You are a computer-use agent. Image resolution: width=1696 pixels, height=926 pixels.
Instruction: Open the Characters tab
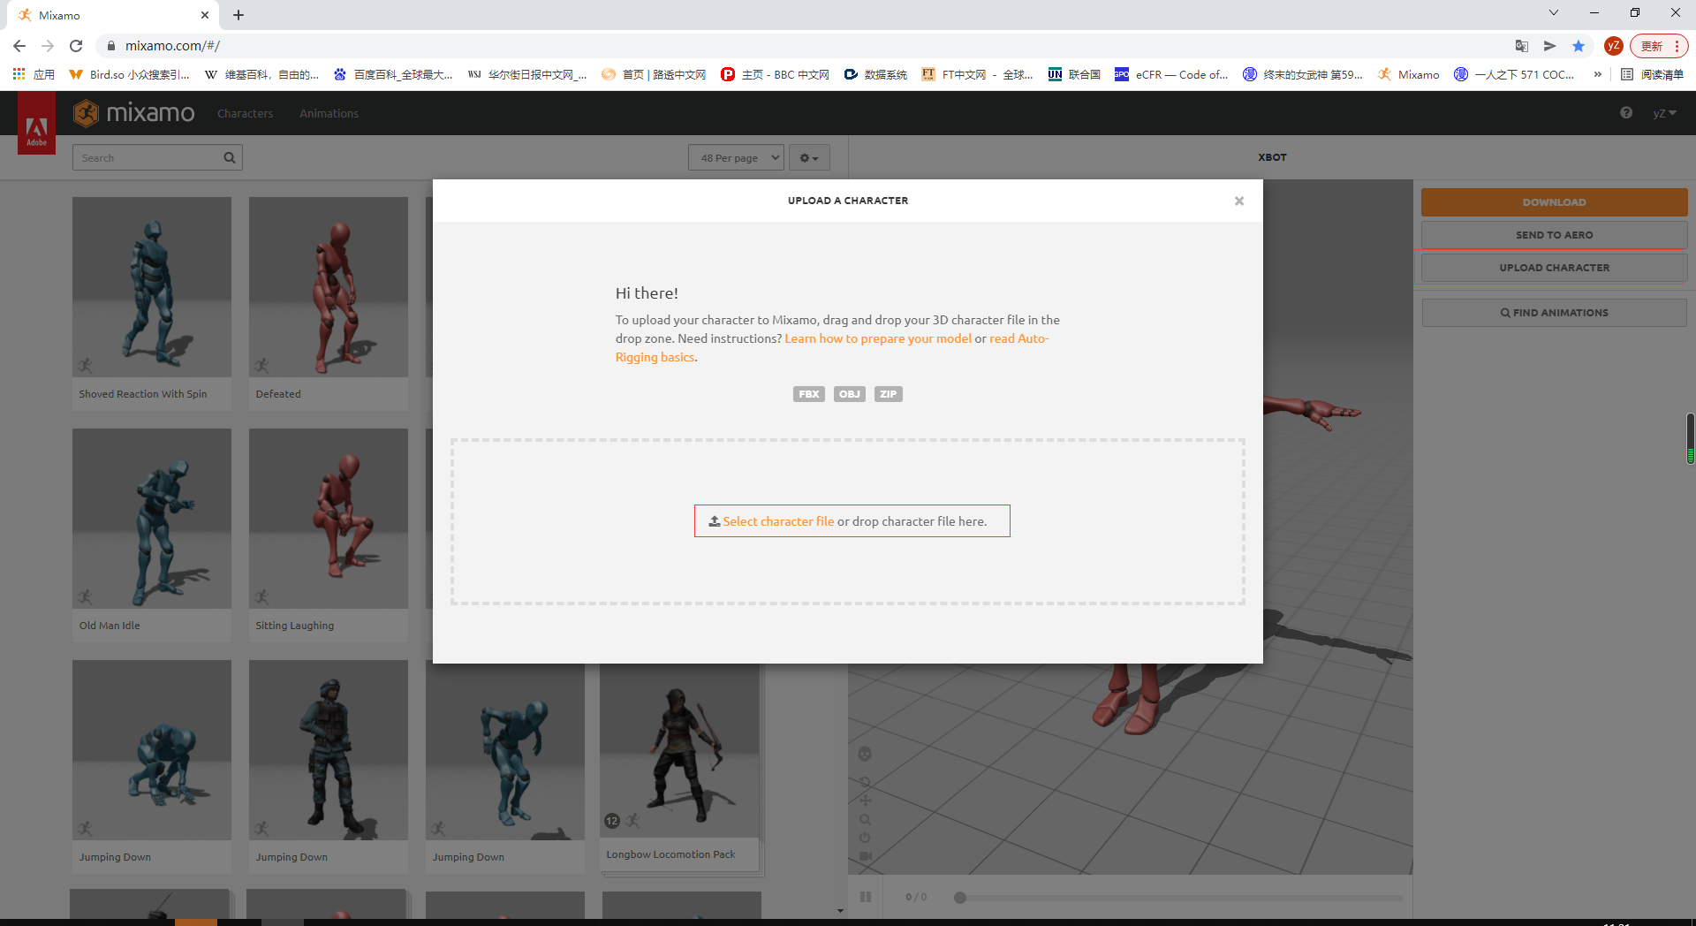coord(246,113)
